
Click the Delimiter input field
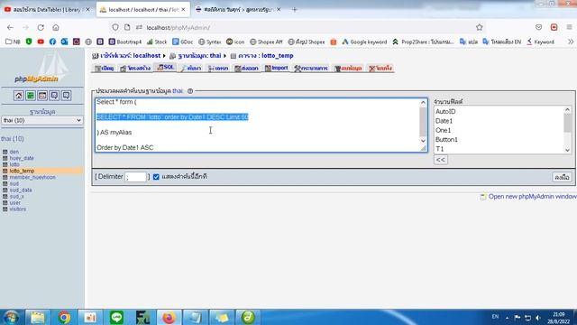coord(136,177)
